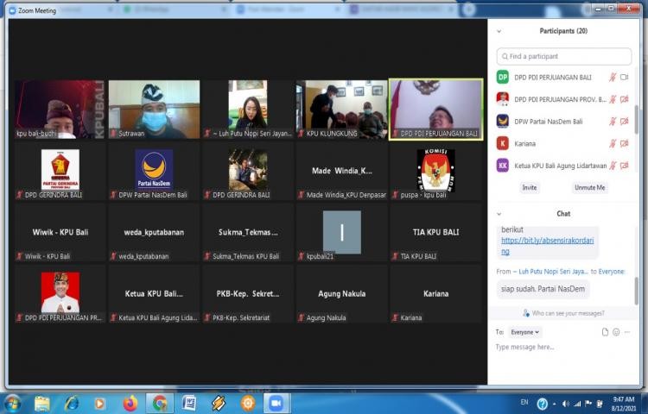Open the 'Everyone' recipient dropdown

point(524,331)
